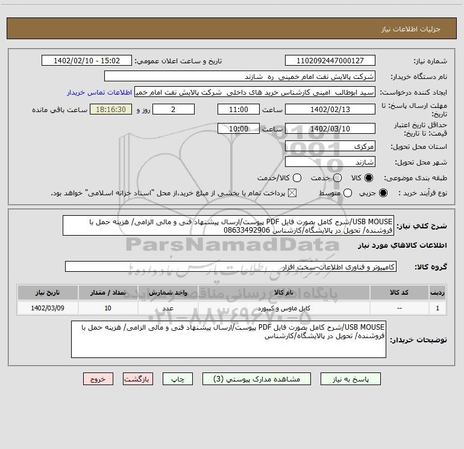Image resolution: width=464 pixels, height=449 pixels.
Task: Click the اطلاعات کالاهای مورد نیاز section title
Action: click(x=402, y=245)
